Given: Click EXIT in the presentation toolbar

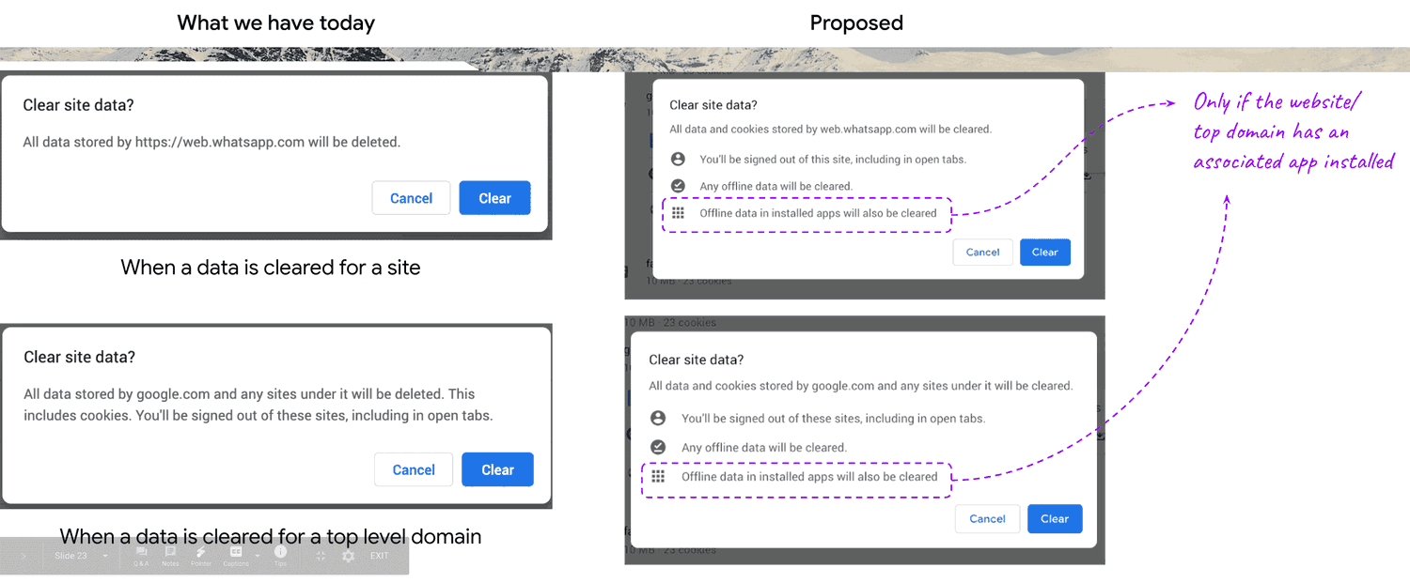Looking at the screenshot, I should (379, 556).
